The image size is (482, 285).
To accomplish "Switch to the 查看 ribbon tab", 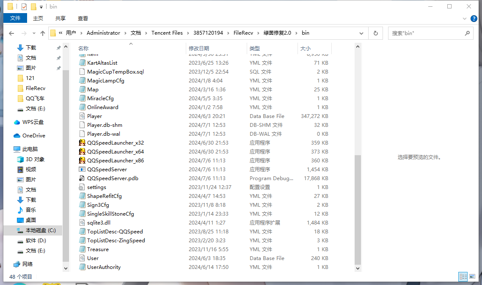I will click(83, 18).
